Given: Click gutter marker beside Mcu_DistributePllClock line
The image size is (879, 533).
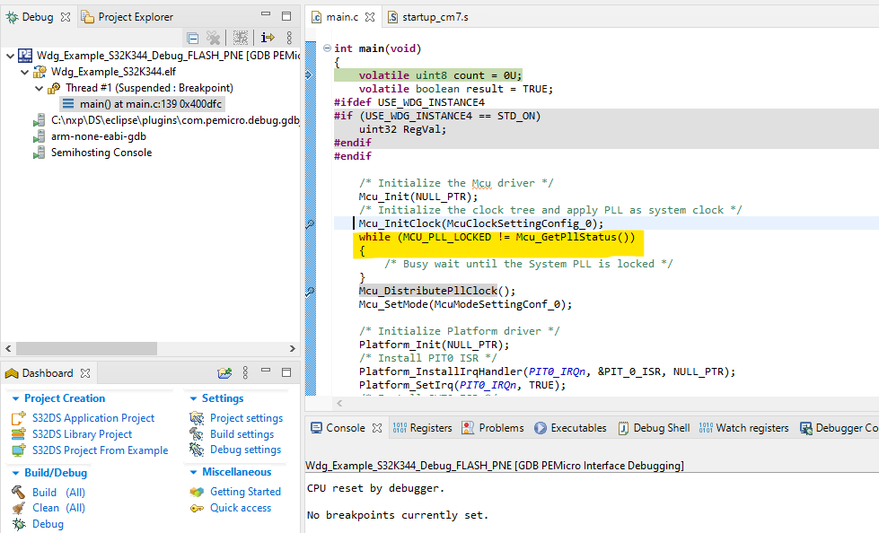Looking at the screenshot, I should (310, 291).
